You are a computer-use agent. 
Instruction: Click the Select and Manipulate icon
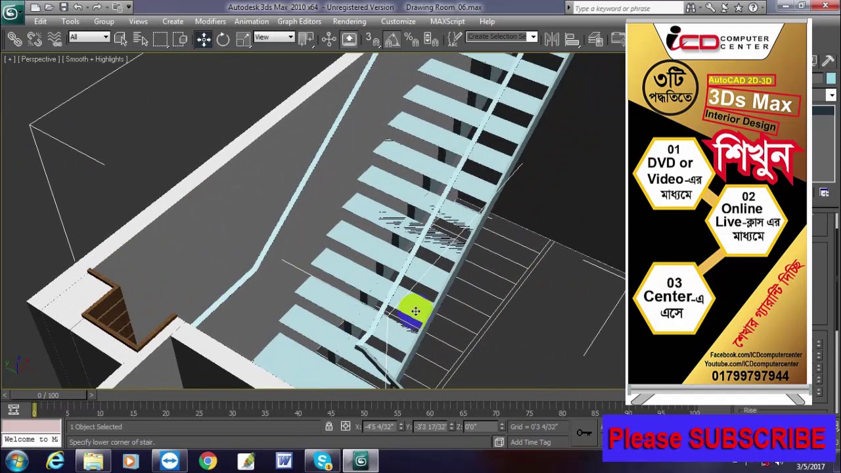click(329, 39)
